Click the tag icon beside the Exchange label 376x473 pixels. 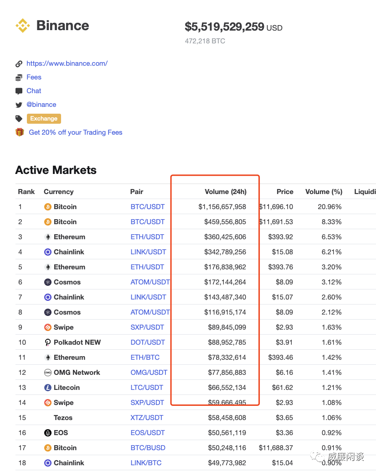click(x=19, y=119)
